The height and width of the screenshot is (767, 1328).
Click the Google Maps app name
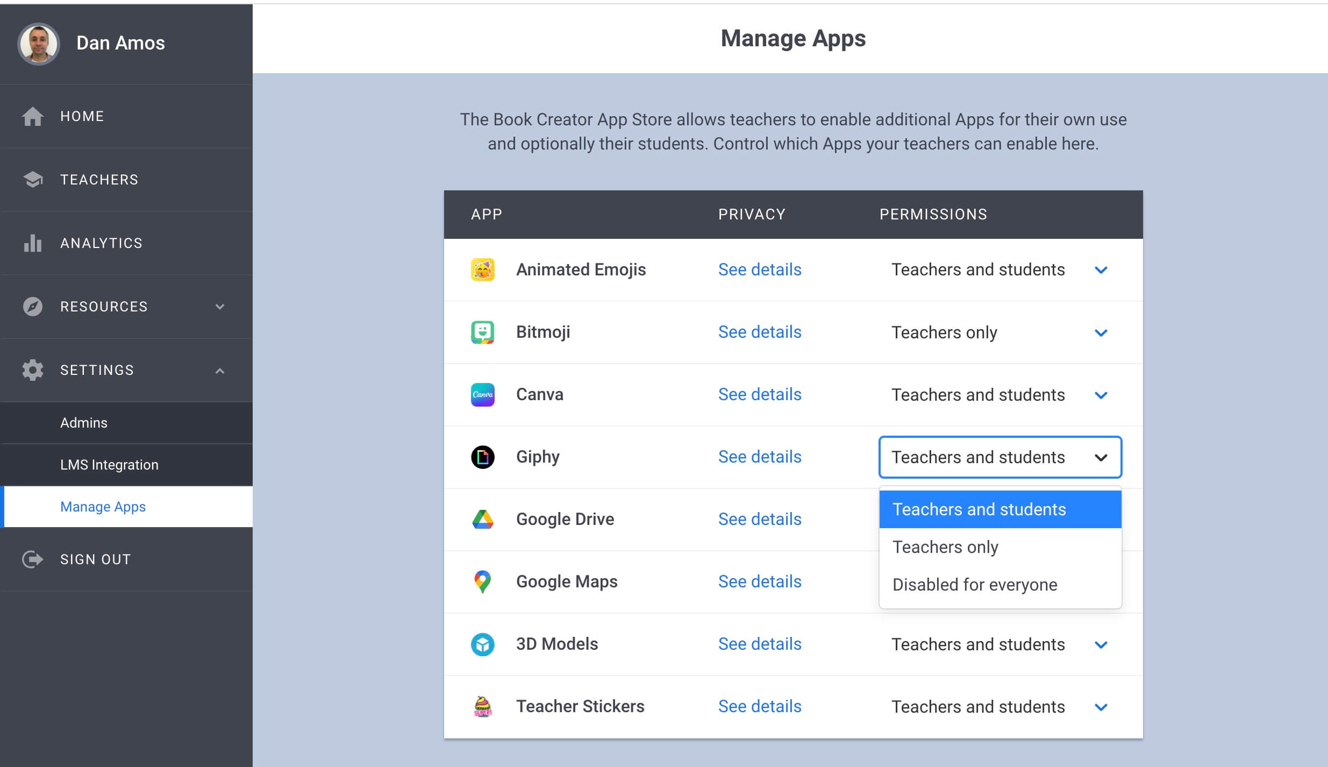567,582
